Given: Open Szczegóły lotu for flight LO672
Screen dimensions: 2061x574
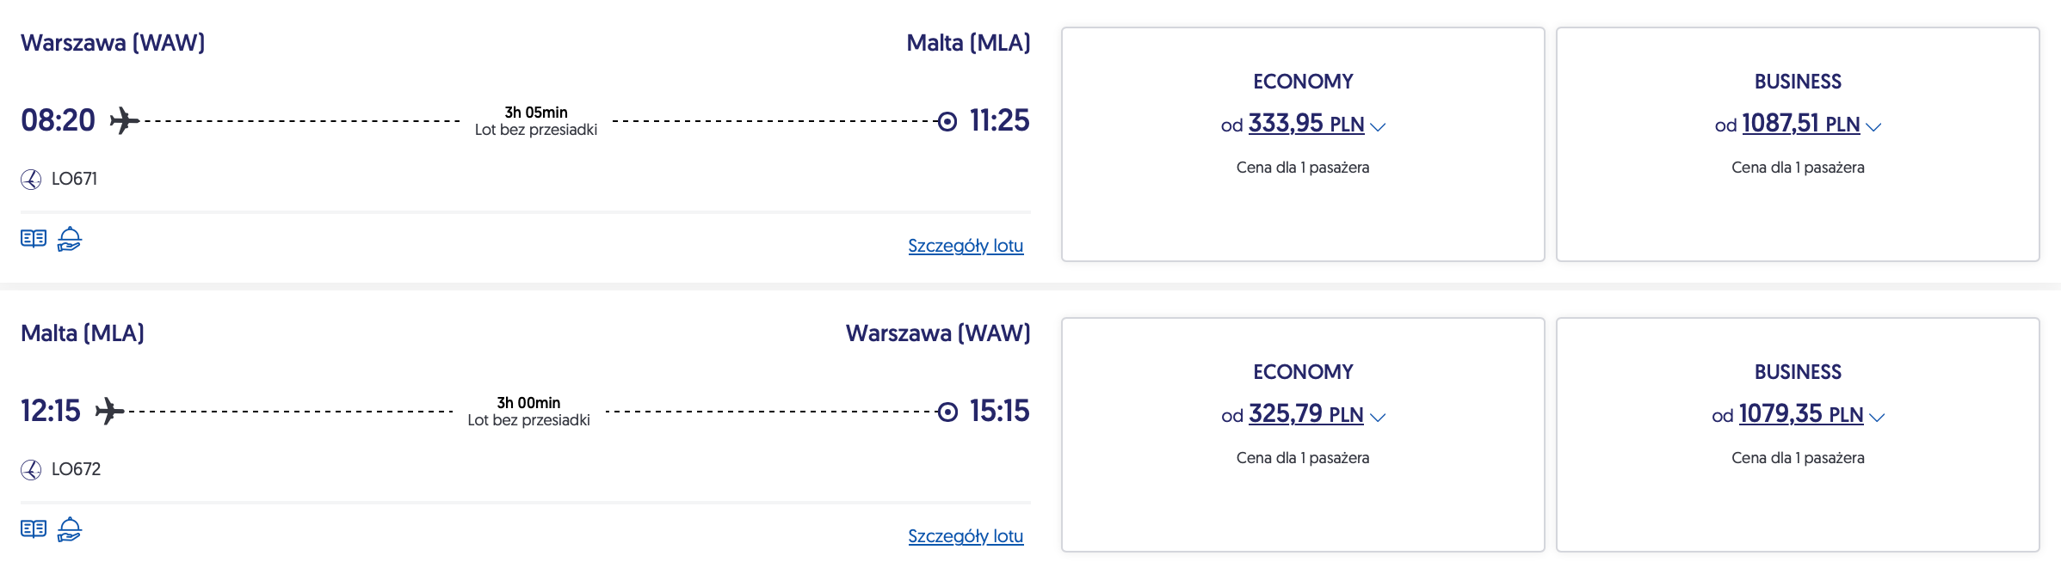Looking at the screenshot, I should tap(966, 536).
